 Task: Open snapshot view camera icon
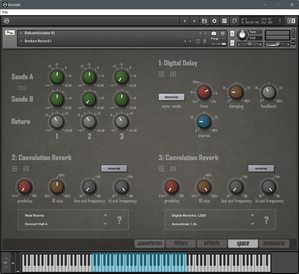click(x=214, y=33)
